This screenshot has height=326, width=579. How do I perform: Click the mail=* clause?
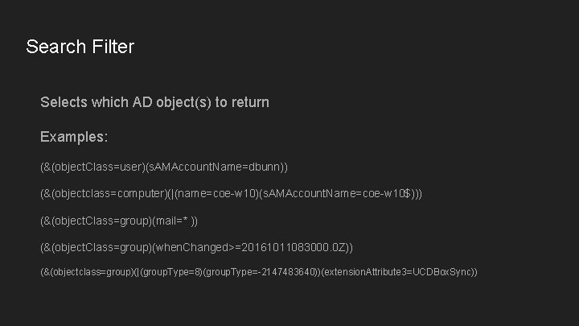(173, 221)
